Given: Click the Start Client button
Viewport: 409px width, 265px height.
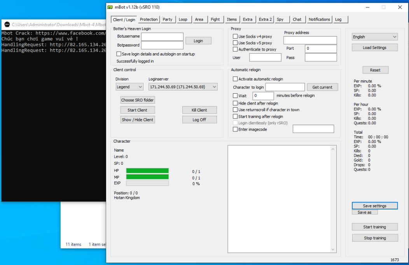Looking at the screenshot, I should point(138,110).
